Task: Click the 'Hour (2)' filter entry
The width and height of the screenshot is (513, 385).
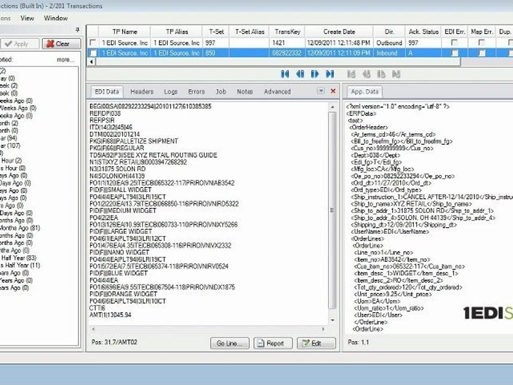Action: pyautogui.click(x=11, y=160)
